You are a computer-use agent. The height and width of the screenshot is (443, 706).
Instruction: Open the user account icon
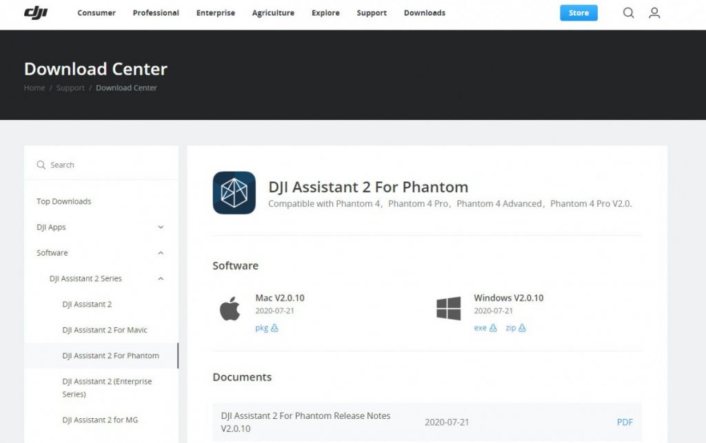[654, 12]
